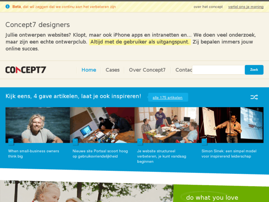Image resolution: width=269 pixels, height=202 pixels.
Task: Open the Cases menu item
Action: tap(112, 70)
